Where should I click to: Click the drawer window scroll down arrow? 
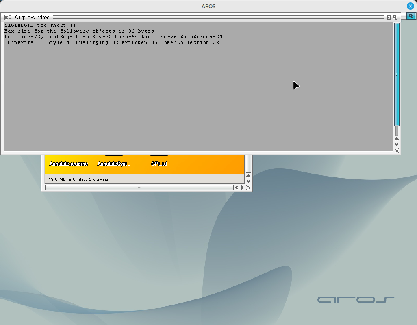coord(248,181)
